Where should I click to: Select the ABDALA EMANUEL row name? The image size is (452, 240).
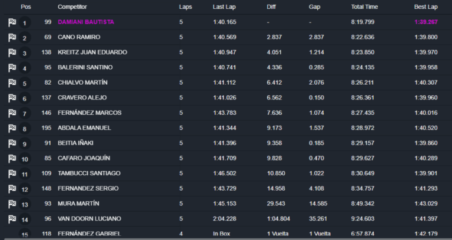tap(84, 128)
